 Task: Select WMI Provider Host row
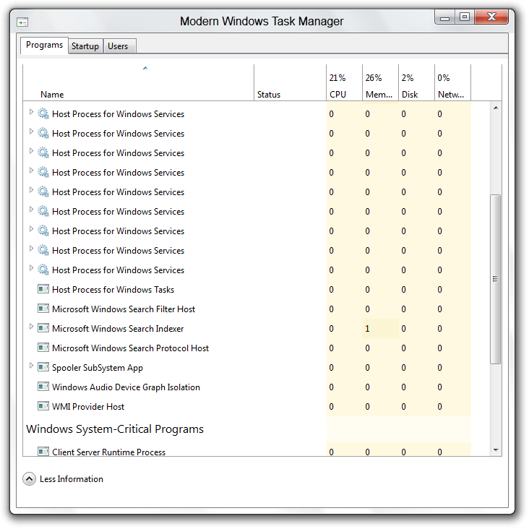(x=247, y=407)
